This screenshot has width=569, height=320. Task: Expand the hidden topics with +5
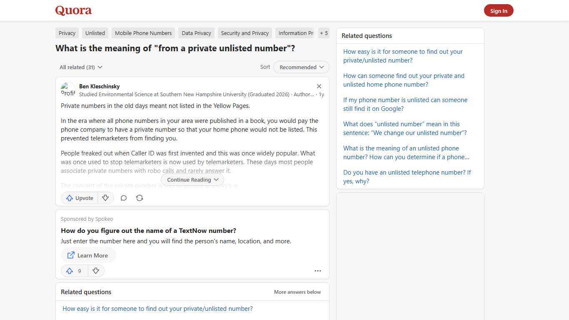[x=324, y=33]
